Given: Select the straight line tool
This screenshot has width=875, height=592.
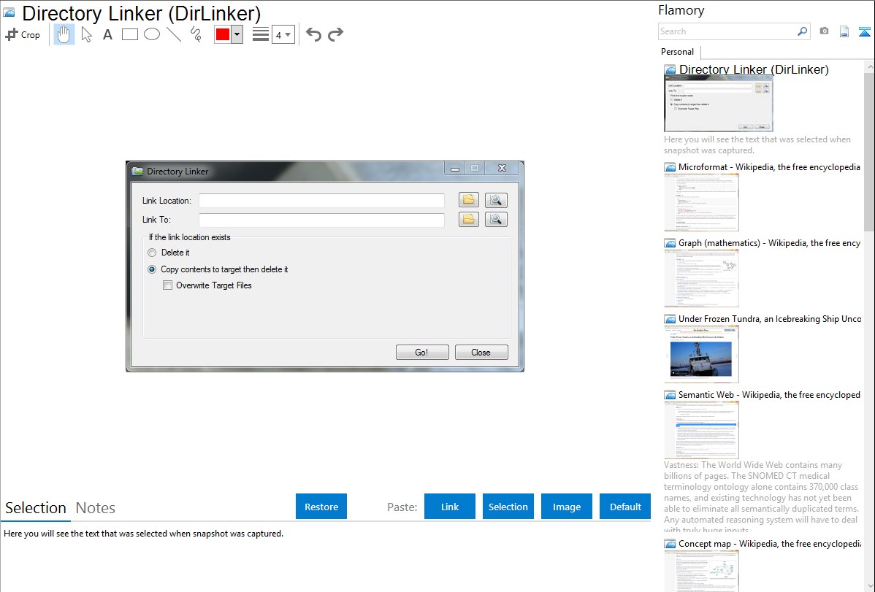Looking at the screenshot, I should 174,34.
